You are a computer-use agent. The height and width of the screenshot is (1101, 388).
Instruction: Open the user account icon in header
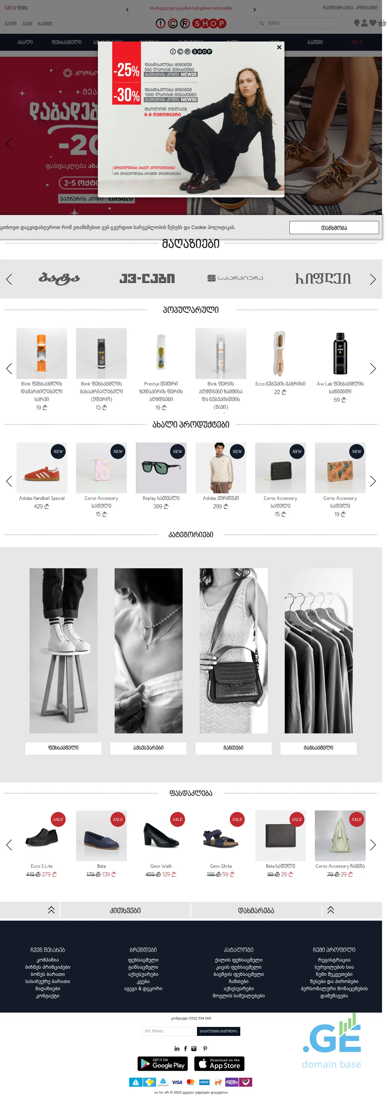click(x=364, y=23)
